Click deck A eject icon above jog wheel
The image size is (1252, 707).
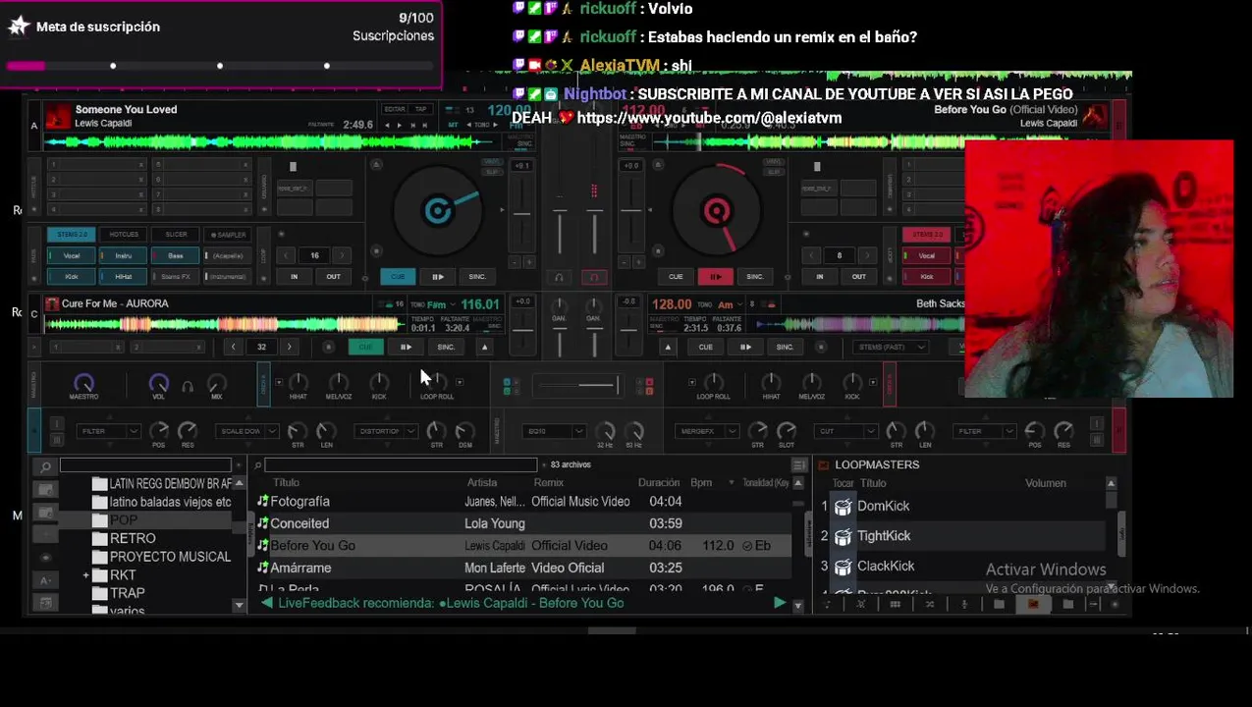pyautogui.click(x=376, y=164)
